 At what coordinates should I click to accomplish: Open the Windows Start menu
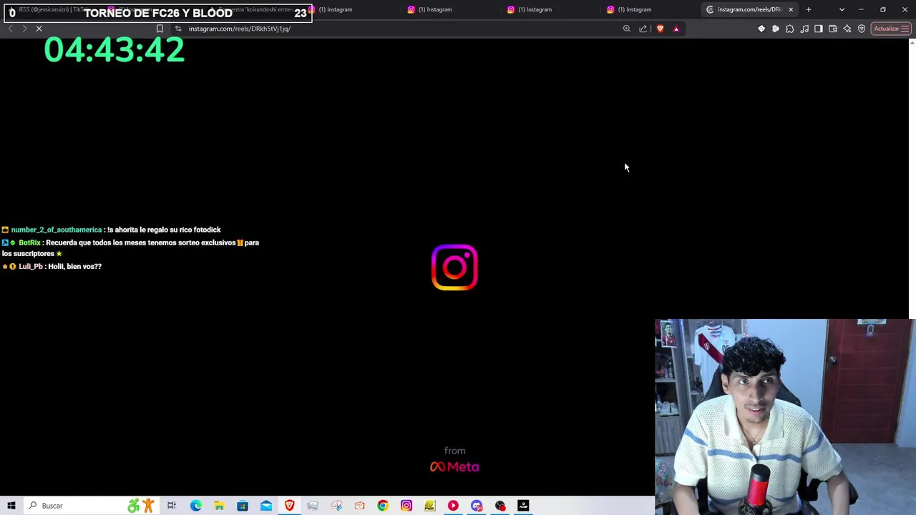tap(11, 506)
